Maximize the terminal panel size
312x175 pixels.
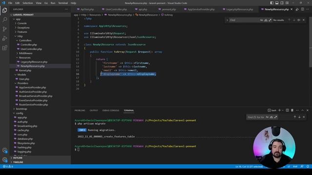[x=302, y=110]
